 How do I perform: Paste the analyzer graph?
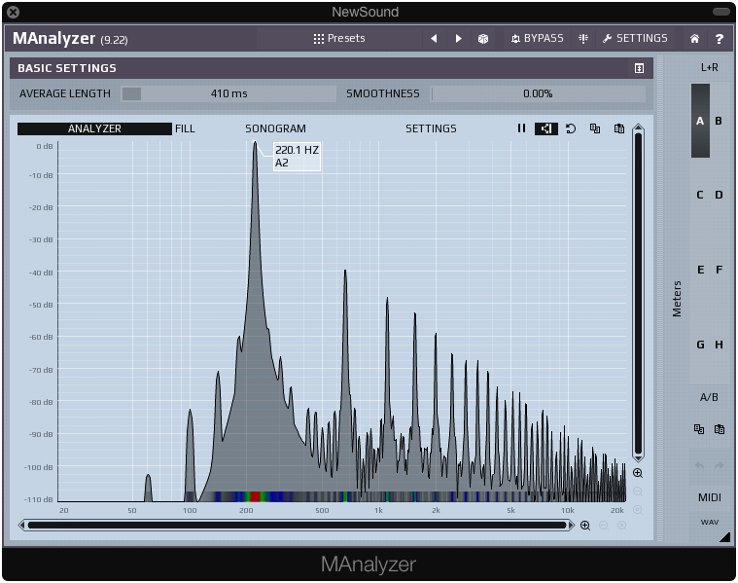(x=619, y=128)
